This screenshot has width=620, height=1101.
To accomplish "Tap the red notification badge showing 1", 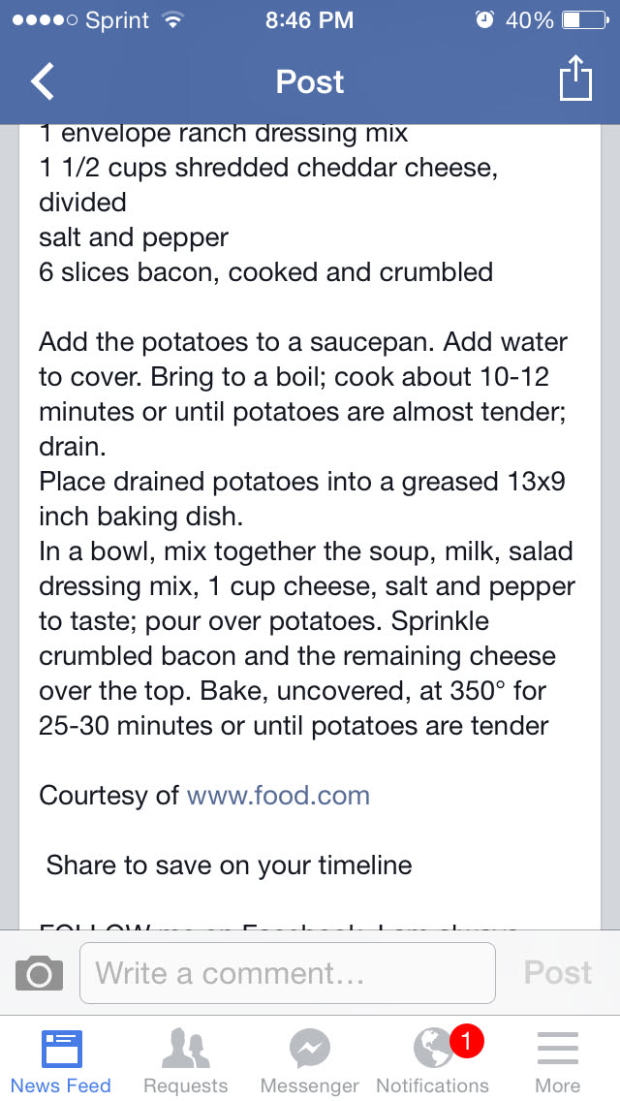I will (466, 1042).
